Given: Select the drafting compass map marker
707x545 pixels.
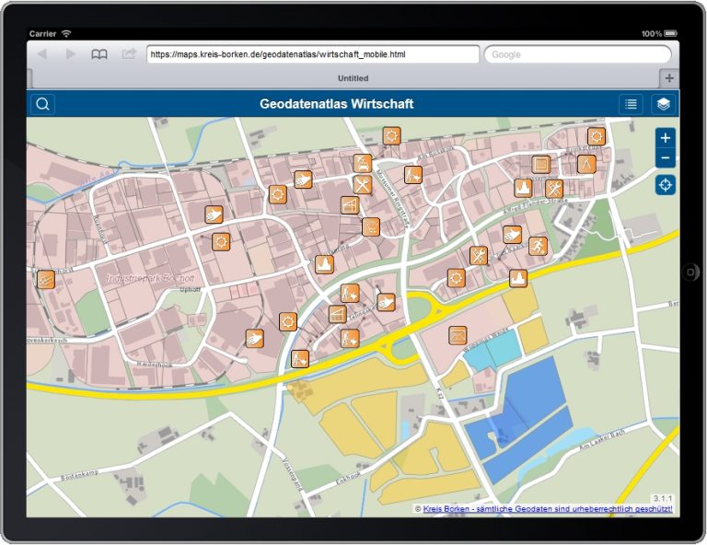Looking at the screenshot, I should coord(586,164).
